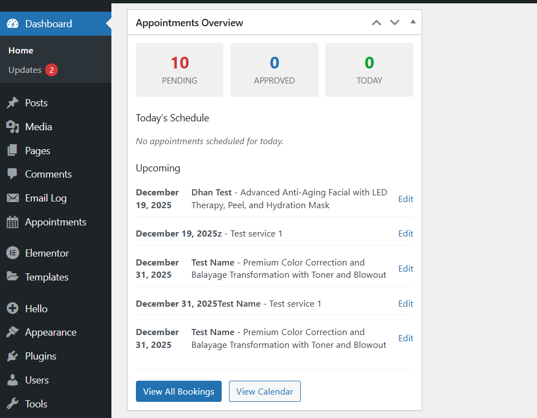Click the red Updates count badge

click(x=52, y=70)
